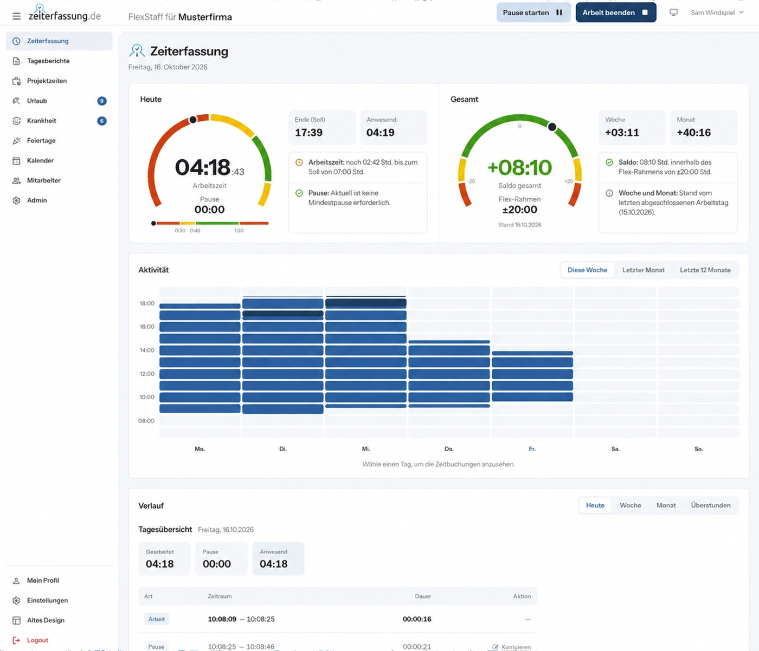
Task: Select the Diese Woche activity tab
Action: pyautogui.click(x=587, y=270)
